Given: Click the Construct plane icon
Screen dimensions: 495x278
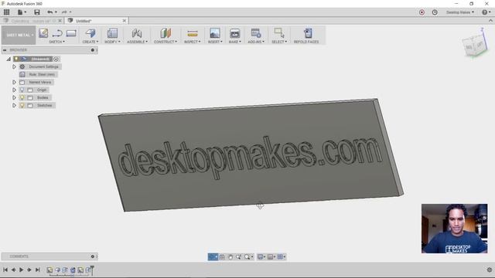Looking at the screenshot, I should [x=166, y=33].
